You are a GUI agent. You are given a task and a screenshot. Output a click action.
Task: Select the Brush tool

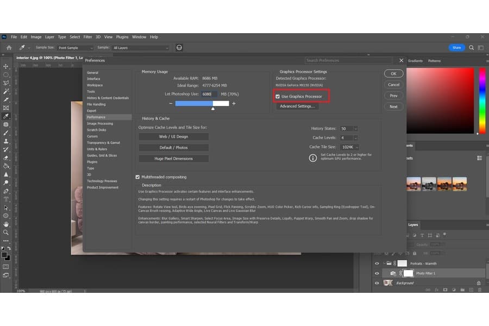tap(6, 133)
